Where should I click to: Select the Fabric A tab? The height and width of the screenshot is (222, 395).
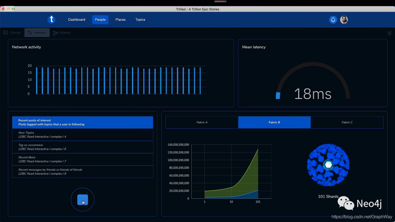(202, 122)
